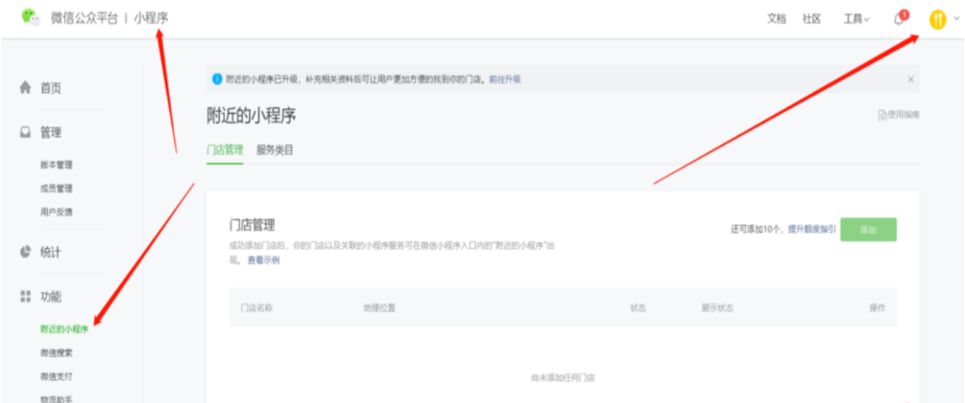The width and height of the screenshot is (965, 403).
Task: Click the 管理 section icon
Action: (25, 132)
